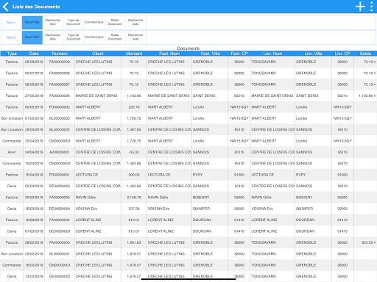Select Sans Filtre in Filtre 2 row
Image resolution: width=377 pixels, height=282 pixels.
click(32, 37)
